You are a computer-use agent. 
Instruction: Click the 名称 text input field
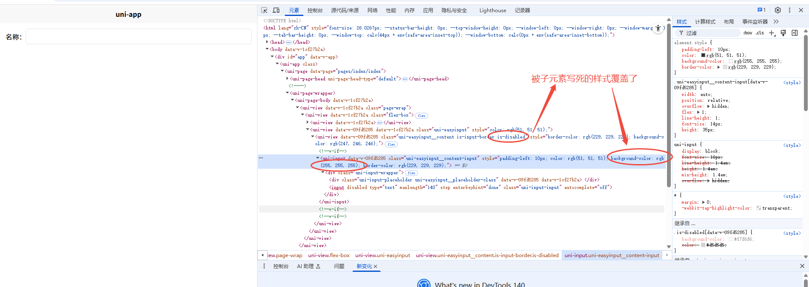coord(138,37)
